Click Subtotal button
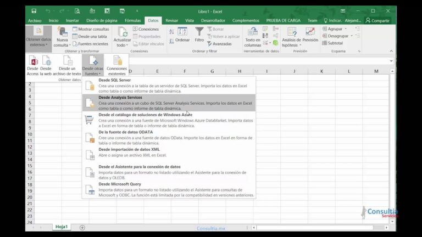Image resolution: width=422 pixels, height=237 pixels. click(332, 43)
